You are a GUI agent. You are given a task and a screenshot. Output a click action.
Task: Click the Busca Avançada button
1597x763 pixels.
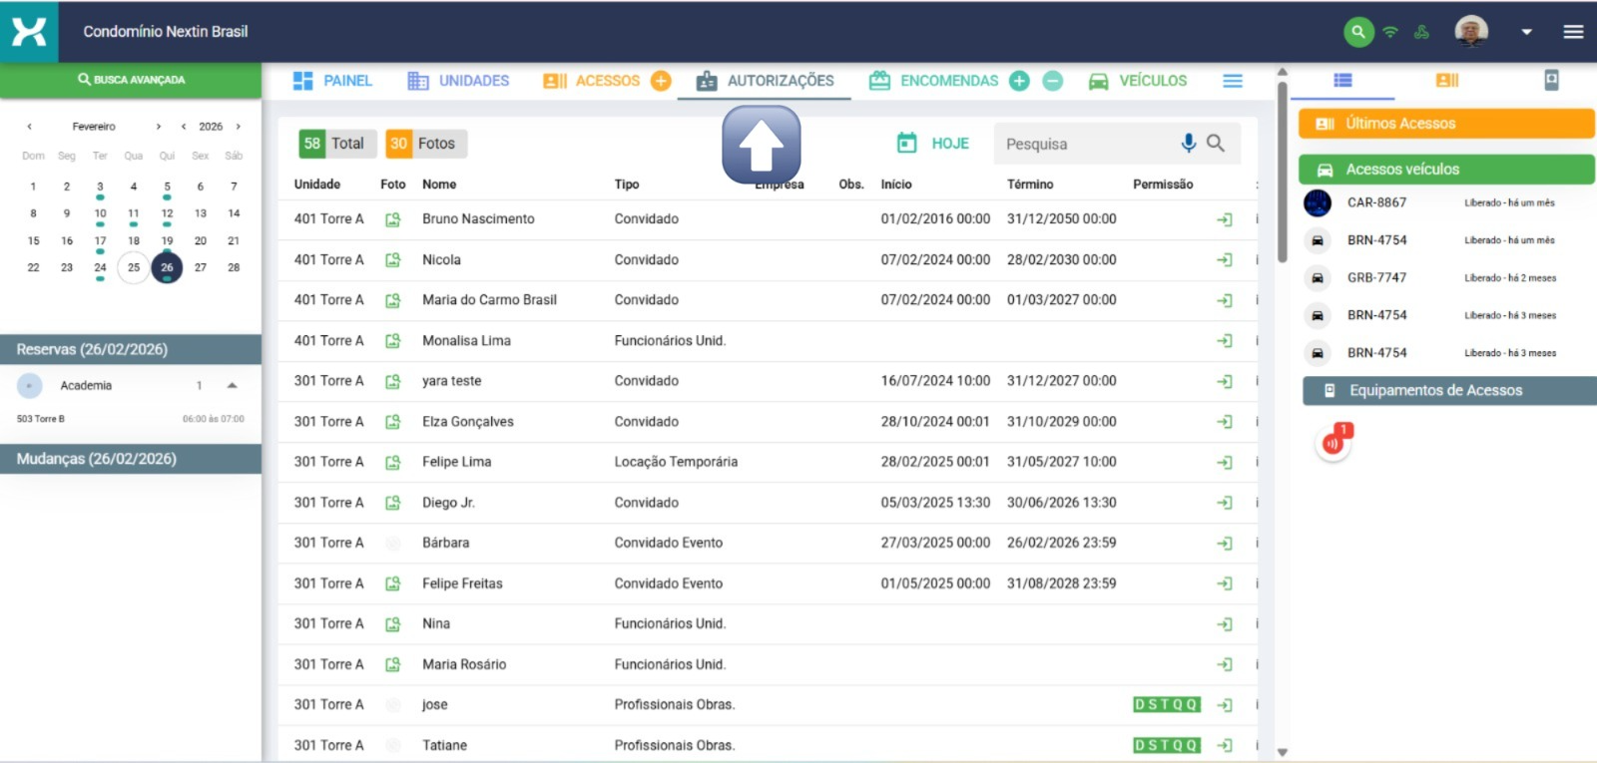tap(131, 80)
